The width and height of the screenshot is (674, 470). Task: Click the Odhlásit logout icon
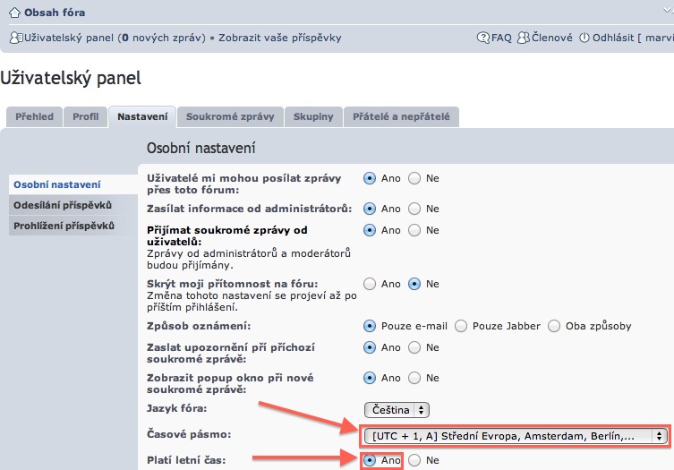(x=584, y=38)
